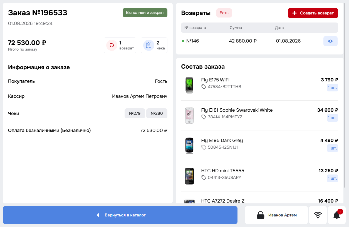The width and height of the screenshot is (349, 227).
Task: Click the red return arrow icon
Action: (112, 45)
